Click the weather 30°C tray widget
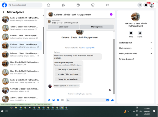This screenshot has height=117, width=158. pyautogui.click(x=127, y=111)
